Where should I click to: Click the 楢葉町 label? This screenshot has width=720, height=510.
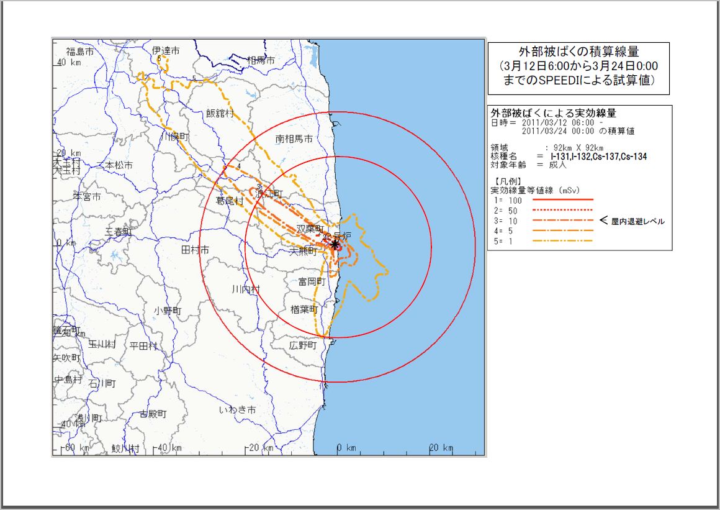click(304, 310)
